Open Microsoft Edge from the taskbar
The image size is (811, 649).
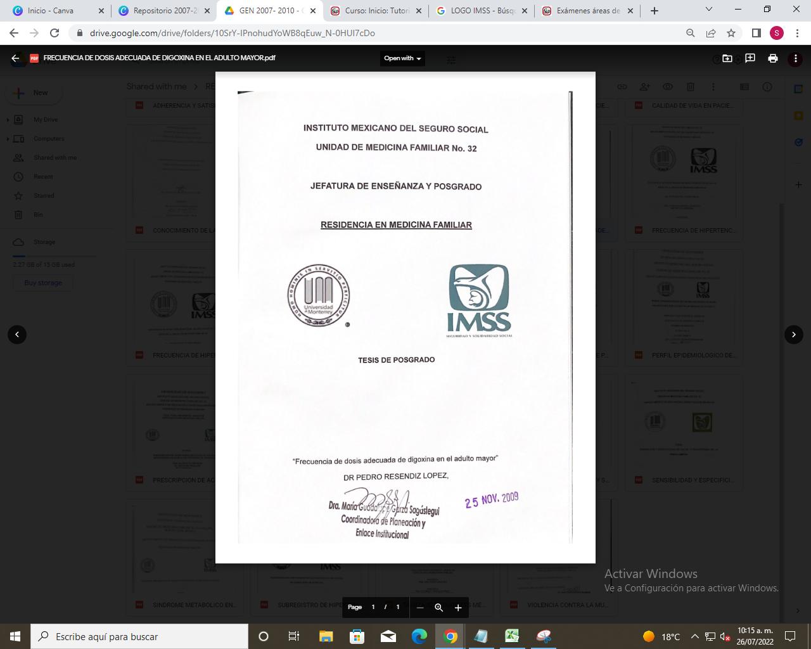click(419, 636)
